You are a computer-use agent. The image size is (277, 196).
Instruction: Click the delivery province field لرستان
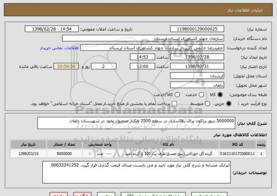(x=197, y=76)
